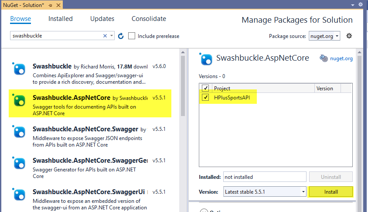368x212 pixels.
Task: Click the Swashbuckle package icon
Action: [19, 69]
